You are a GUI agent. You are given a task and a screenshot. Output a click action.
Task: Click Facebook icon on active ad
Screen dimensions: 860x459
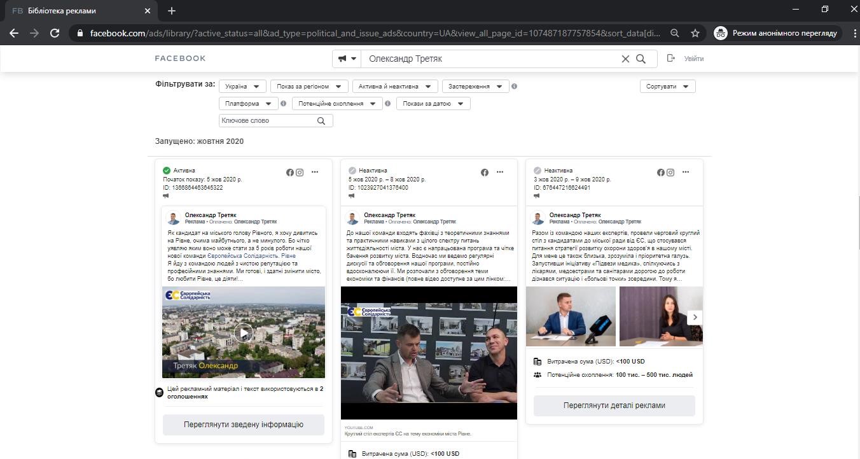click(x=290, y=173)
